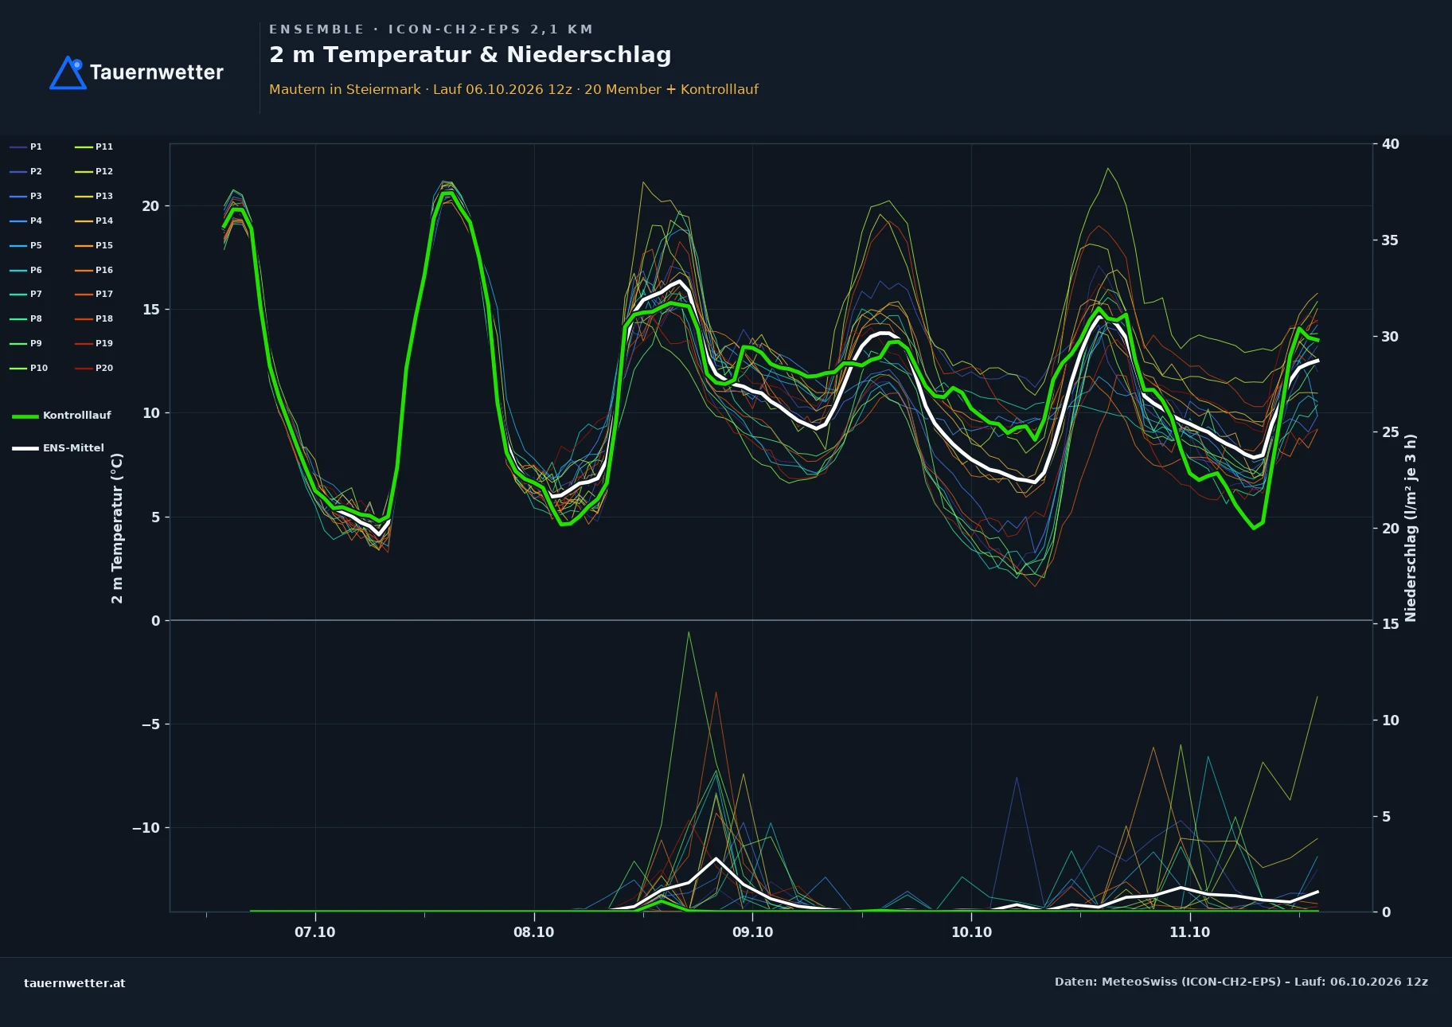Toggle the P1 legend entry
This screenshot has width=1452, height=1027.
26,146
